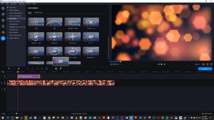Select the Title text here clip
The height and width of the screenshot is (120, 214).
(29, 76)
